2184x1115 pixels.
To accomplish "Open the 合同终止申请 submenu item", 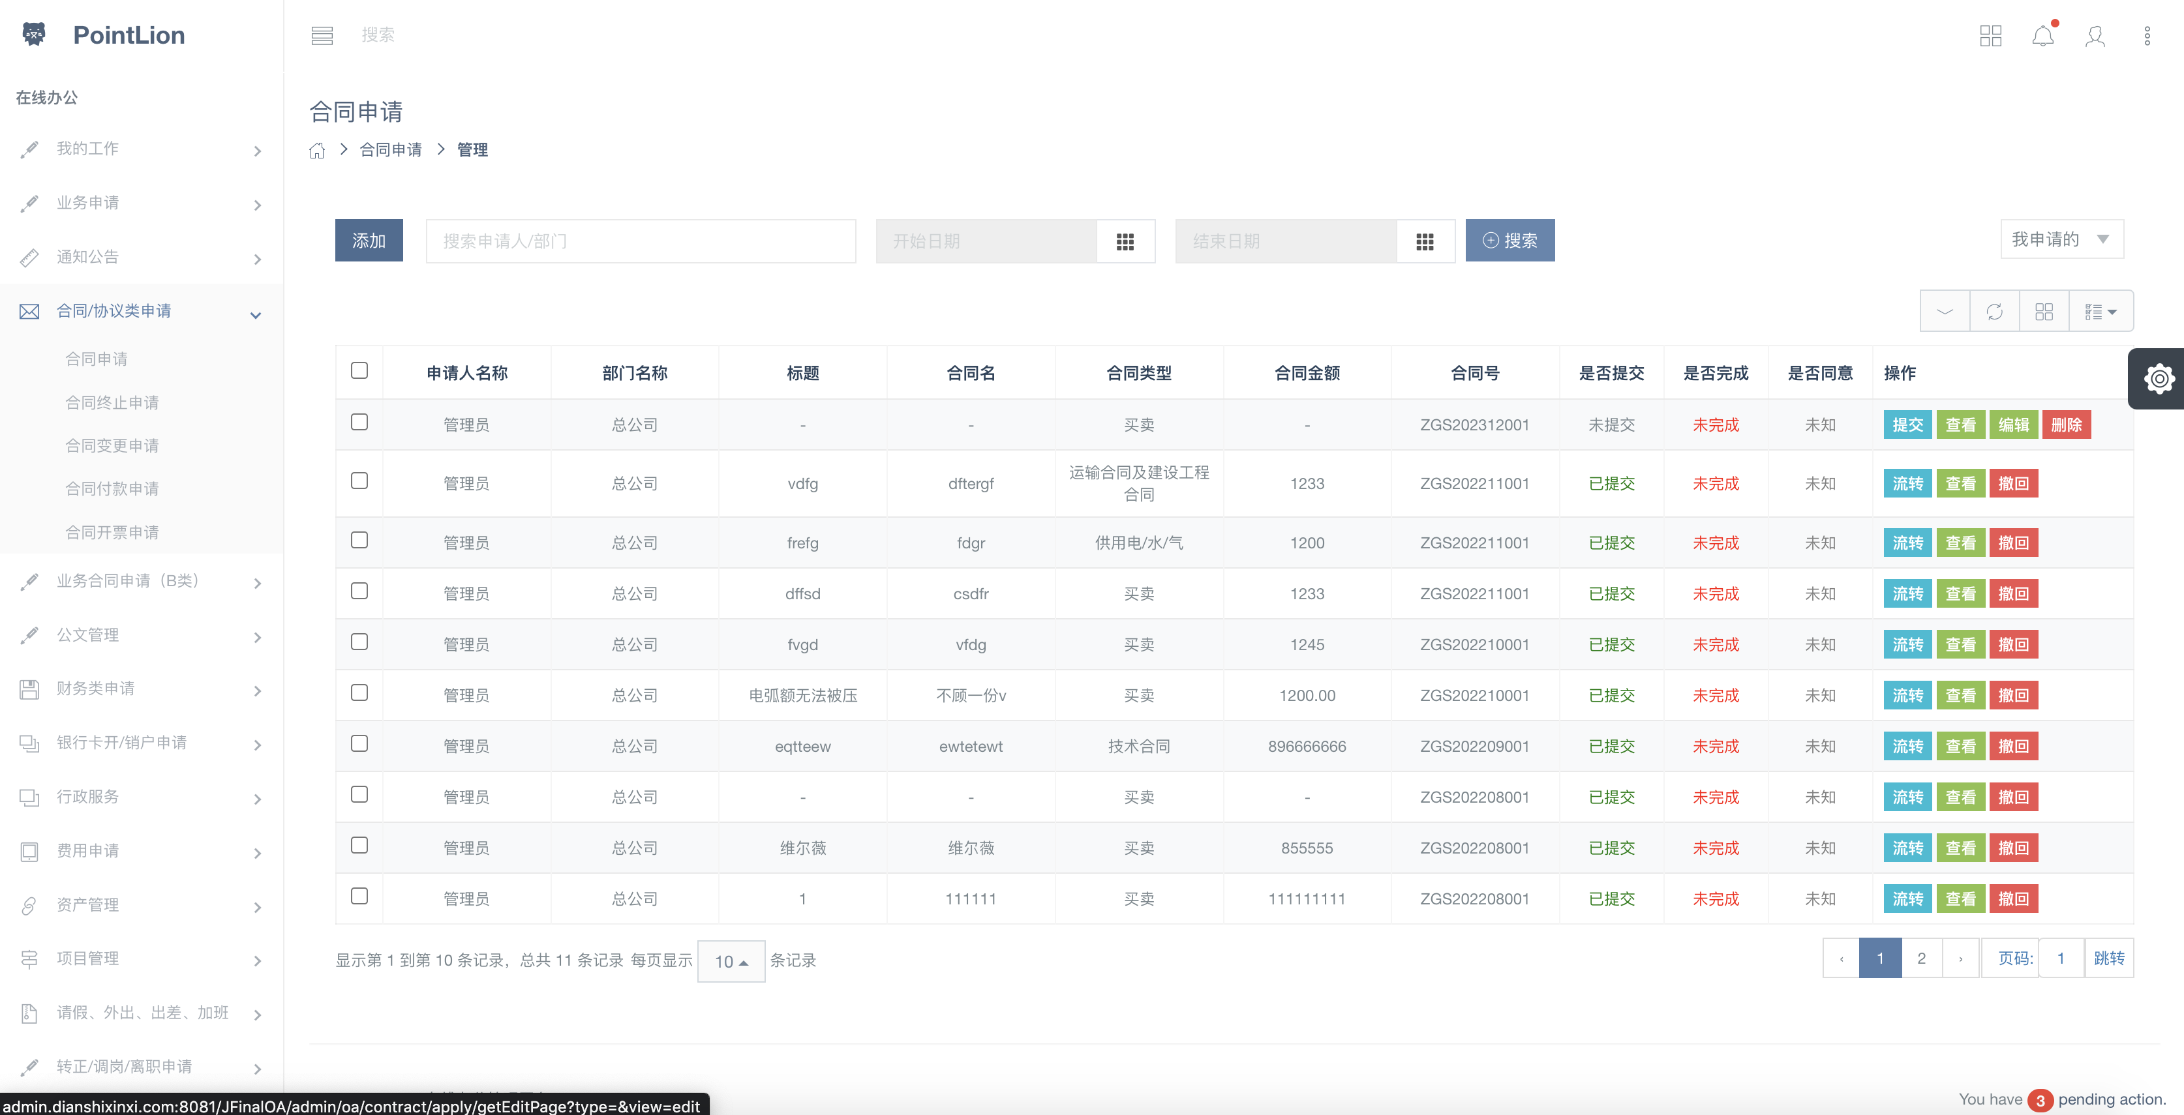I will pyautogui.click(x=112, y=402).
